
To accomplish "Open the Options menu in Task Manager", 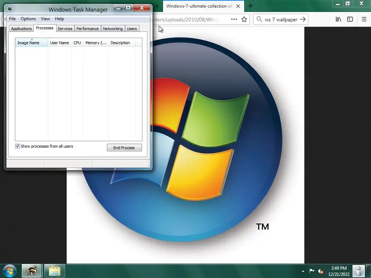I will (28, 19).
